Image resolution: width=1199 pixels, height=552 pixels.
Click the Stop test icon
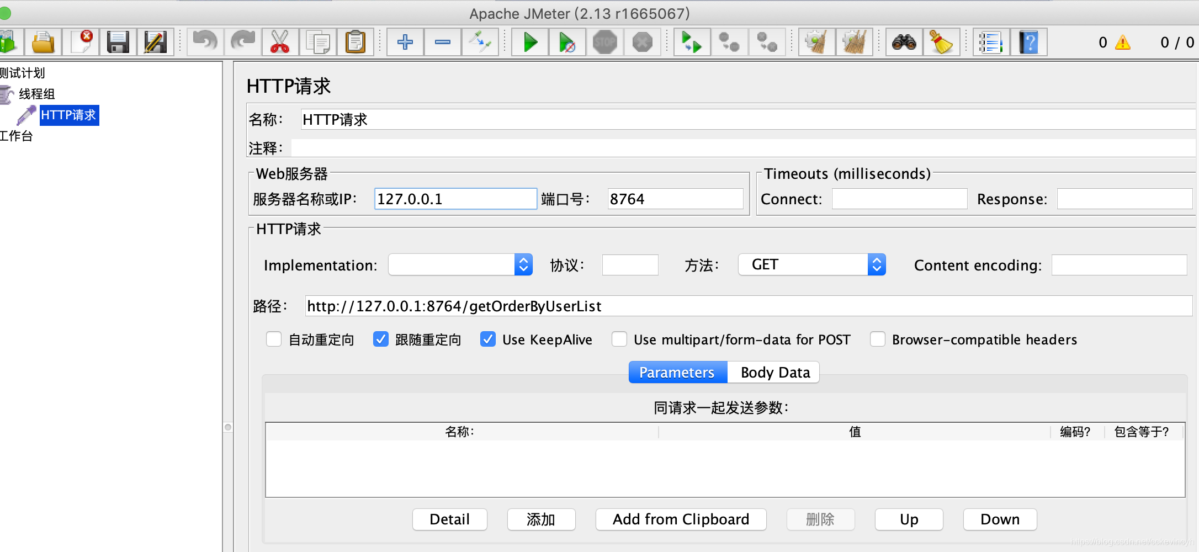click(605, 42)
